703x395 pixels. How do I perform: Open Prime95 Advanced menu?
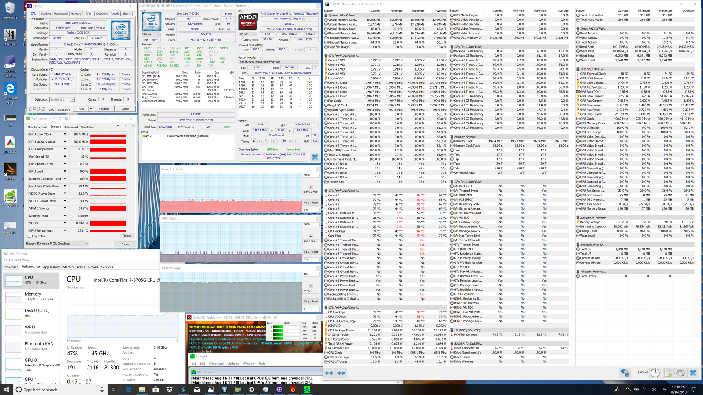tap(216, 364)
